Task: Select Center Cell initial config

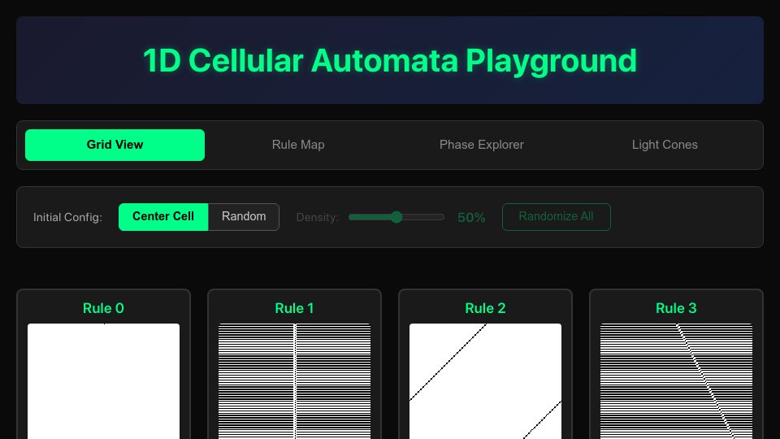Action: [x=163, y=216]
